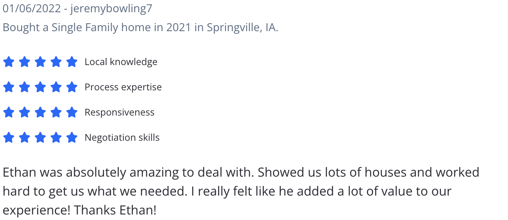Click third star of Negotiation skills rating

(40, 138)
